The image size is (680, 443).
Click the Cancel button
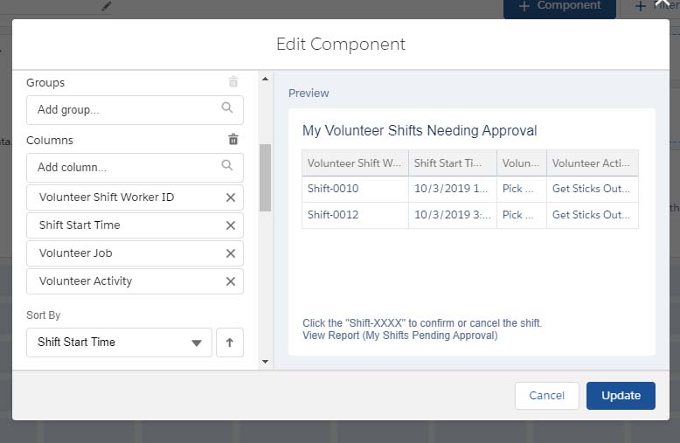546,396
